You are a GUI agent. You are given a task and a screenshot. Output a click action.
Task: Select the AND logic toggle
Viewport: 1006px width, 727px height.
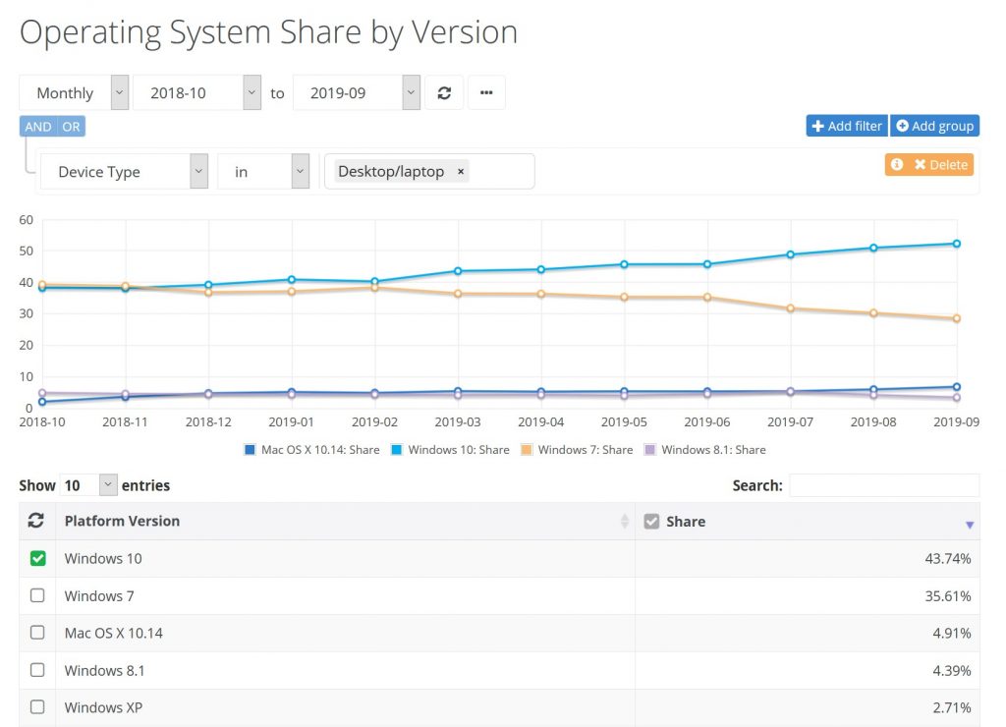point(38,127)
